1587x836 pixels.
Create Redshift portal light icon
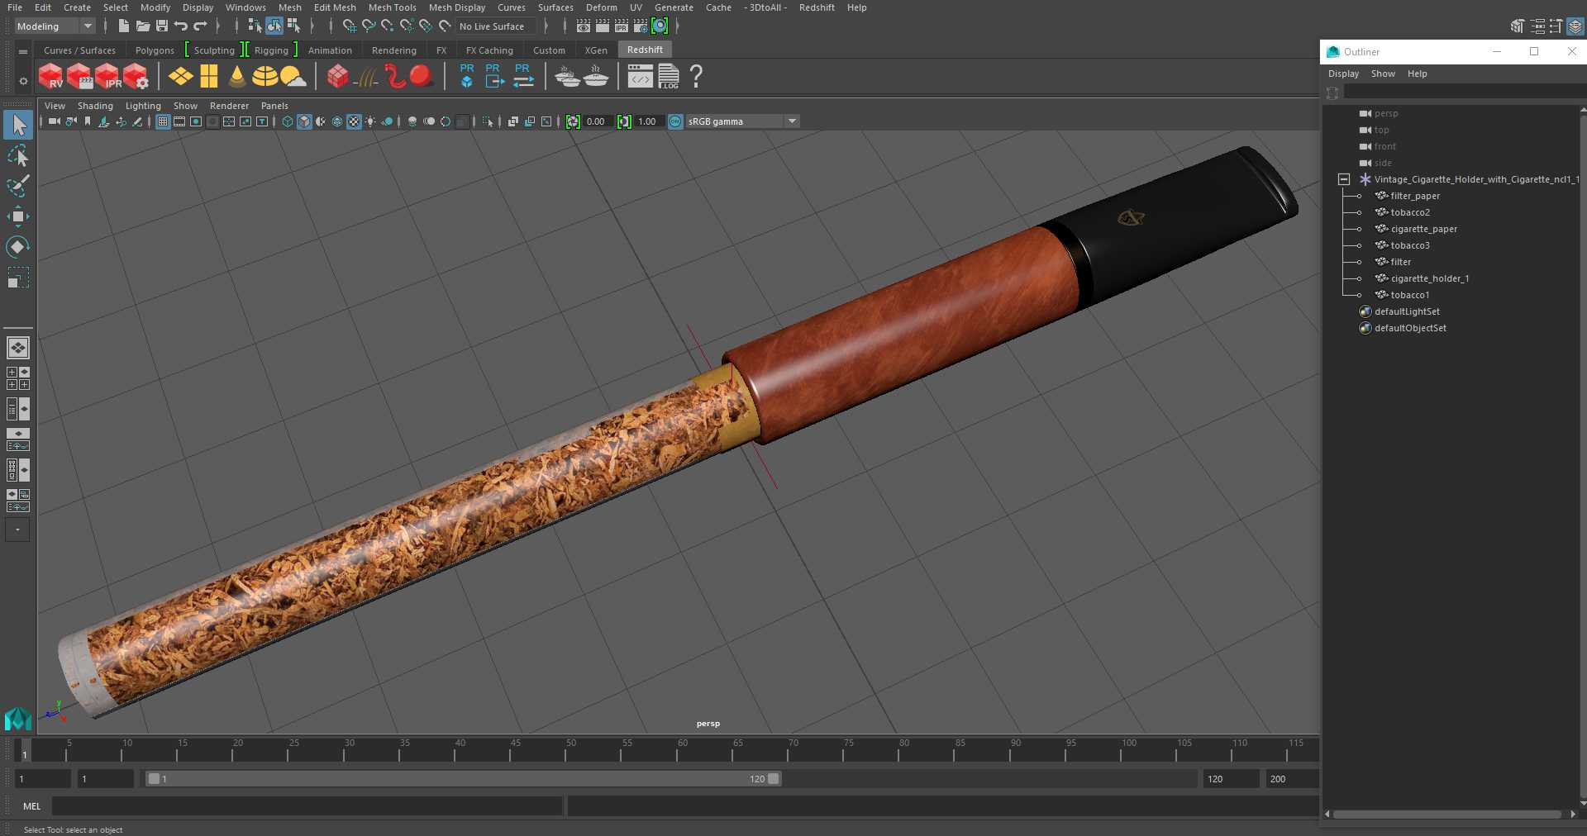coord(209,77)
